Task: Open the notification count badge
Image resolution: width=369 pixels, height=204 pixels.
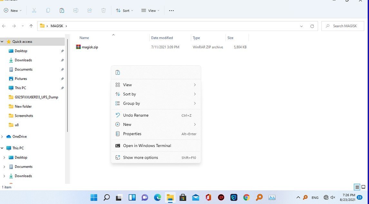Action: pos(360,198)
